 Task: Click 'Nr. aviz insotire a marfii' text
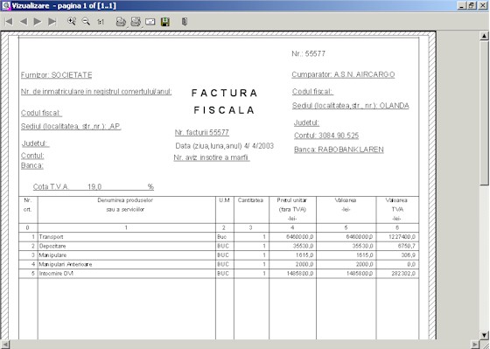coord(212,157)
